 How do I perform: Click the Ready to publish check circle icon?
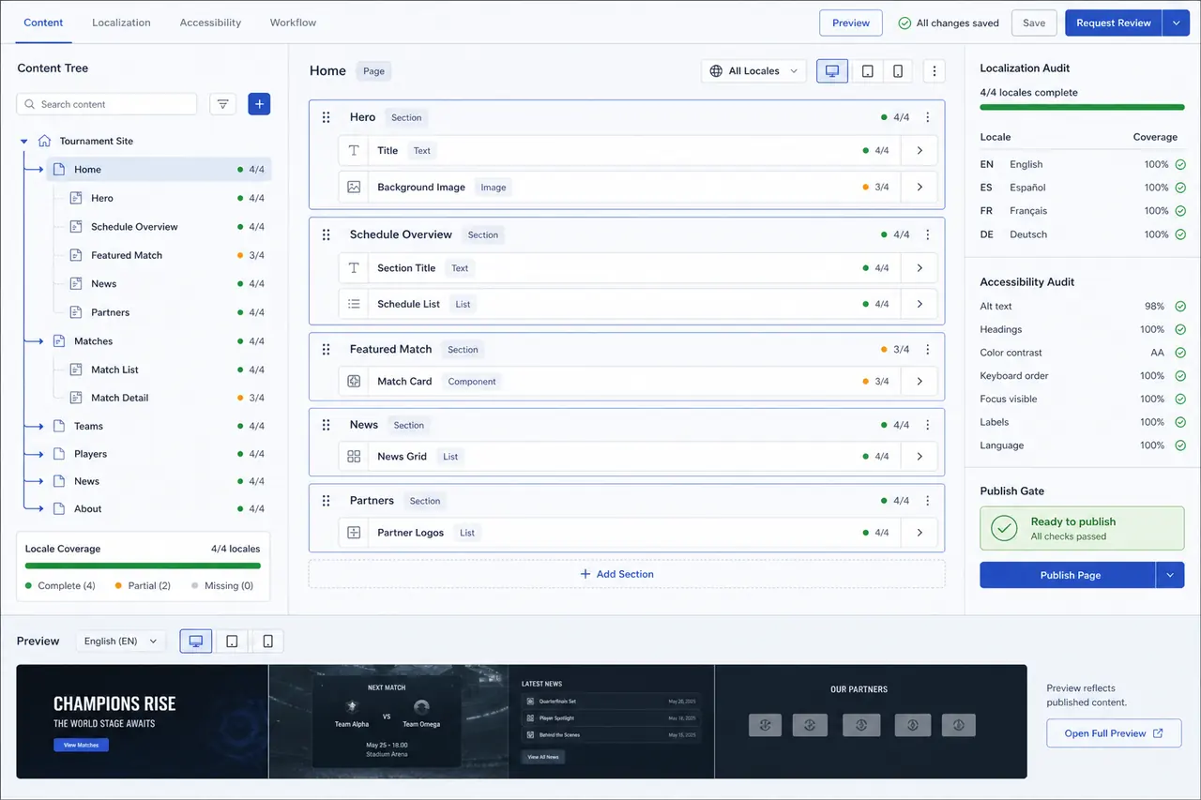coord(1005,528)
